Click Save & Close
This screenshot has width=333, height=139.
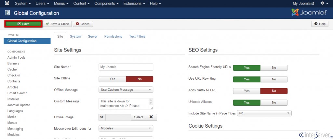pyautogui.click(x=57, y=24)
